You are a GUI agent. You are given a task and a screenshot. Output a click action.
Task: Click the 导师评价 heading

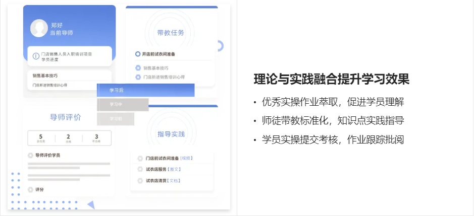coord(65,117)
